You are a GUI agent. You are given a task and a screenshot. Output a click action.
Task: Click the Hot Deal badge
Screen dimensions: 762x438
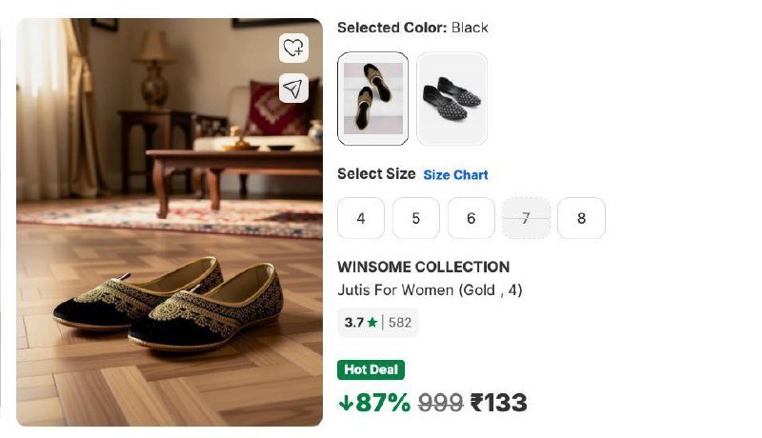[371, 369]
